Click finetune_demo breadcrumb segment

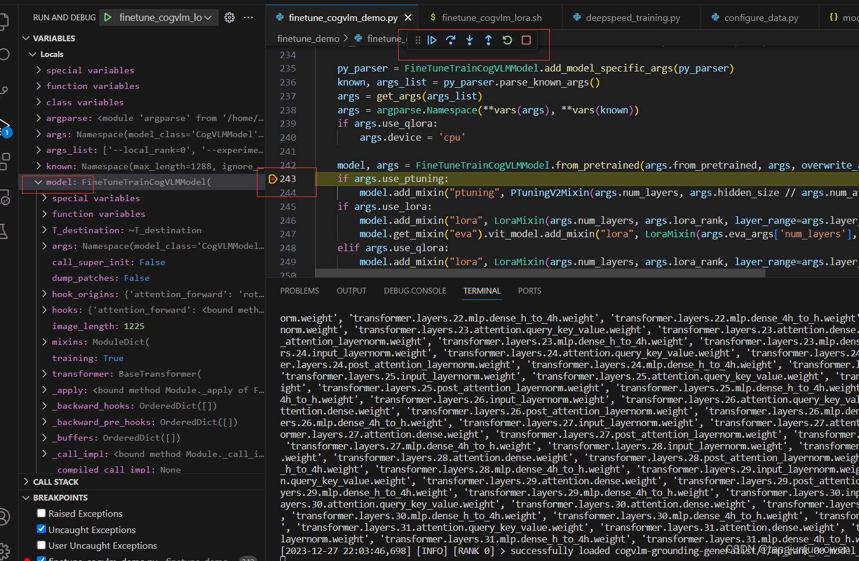(x=308, y=39)
